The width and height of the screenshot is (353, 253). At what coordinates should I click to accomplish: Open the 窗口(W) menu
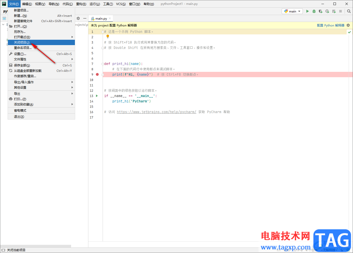[x=134, y=4]
